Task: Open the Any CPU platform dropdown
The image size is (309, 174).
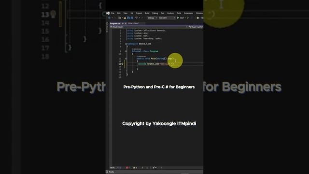Action: pyautogui.click(x=167, y=18)
